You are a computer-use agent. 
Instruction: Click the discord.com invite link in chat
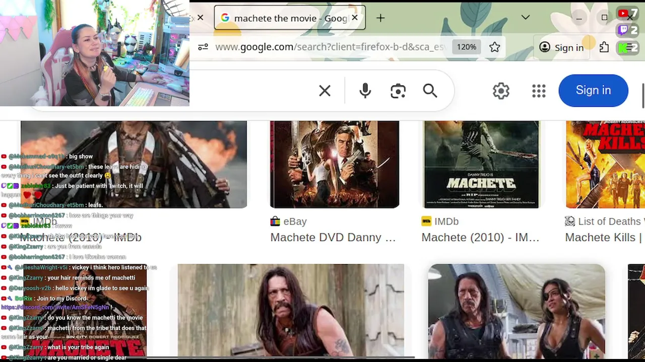coord(55,307)
